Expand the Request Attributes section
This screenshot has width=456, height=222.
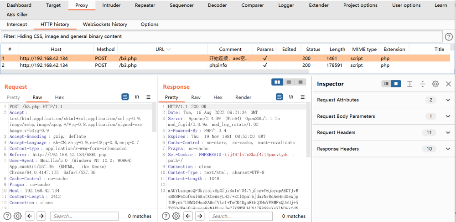coord(447,100)
